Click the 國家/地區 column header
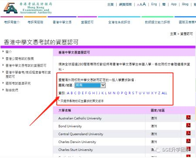 pyautogui.click(x=158, y=110)
